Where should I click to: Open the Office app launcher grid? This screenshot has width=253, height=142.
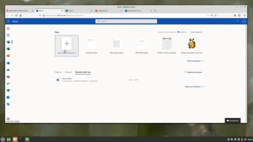pos(8,21)
